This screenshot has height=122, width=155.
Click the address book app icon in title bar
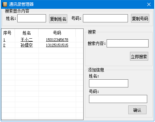point(5,4)
